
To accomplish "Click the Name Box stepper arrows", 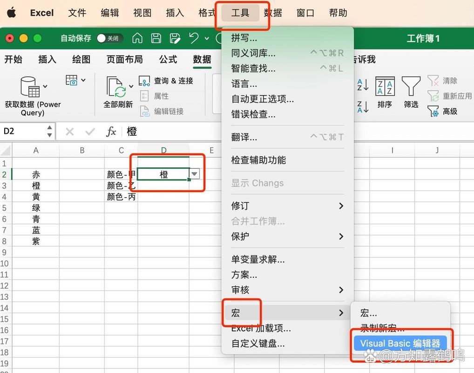I will click(x=49, y=131).
